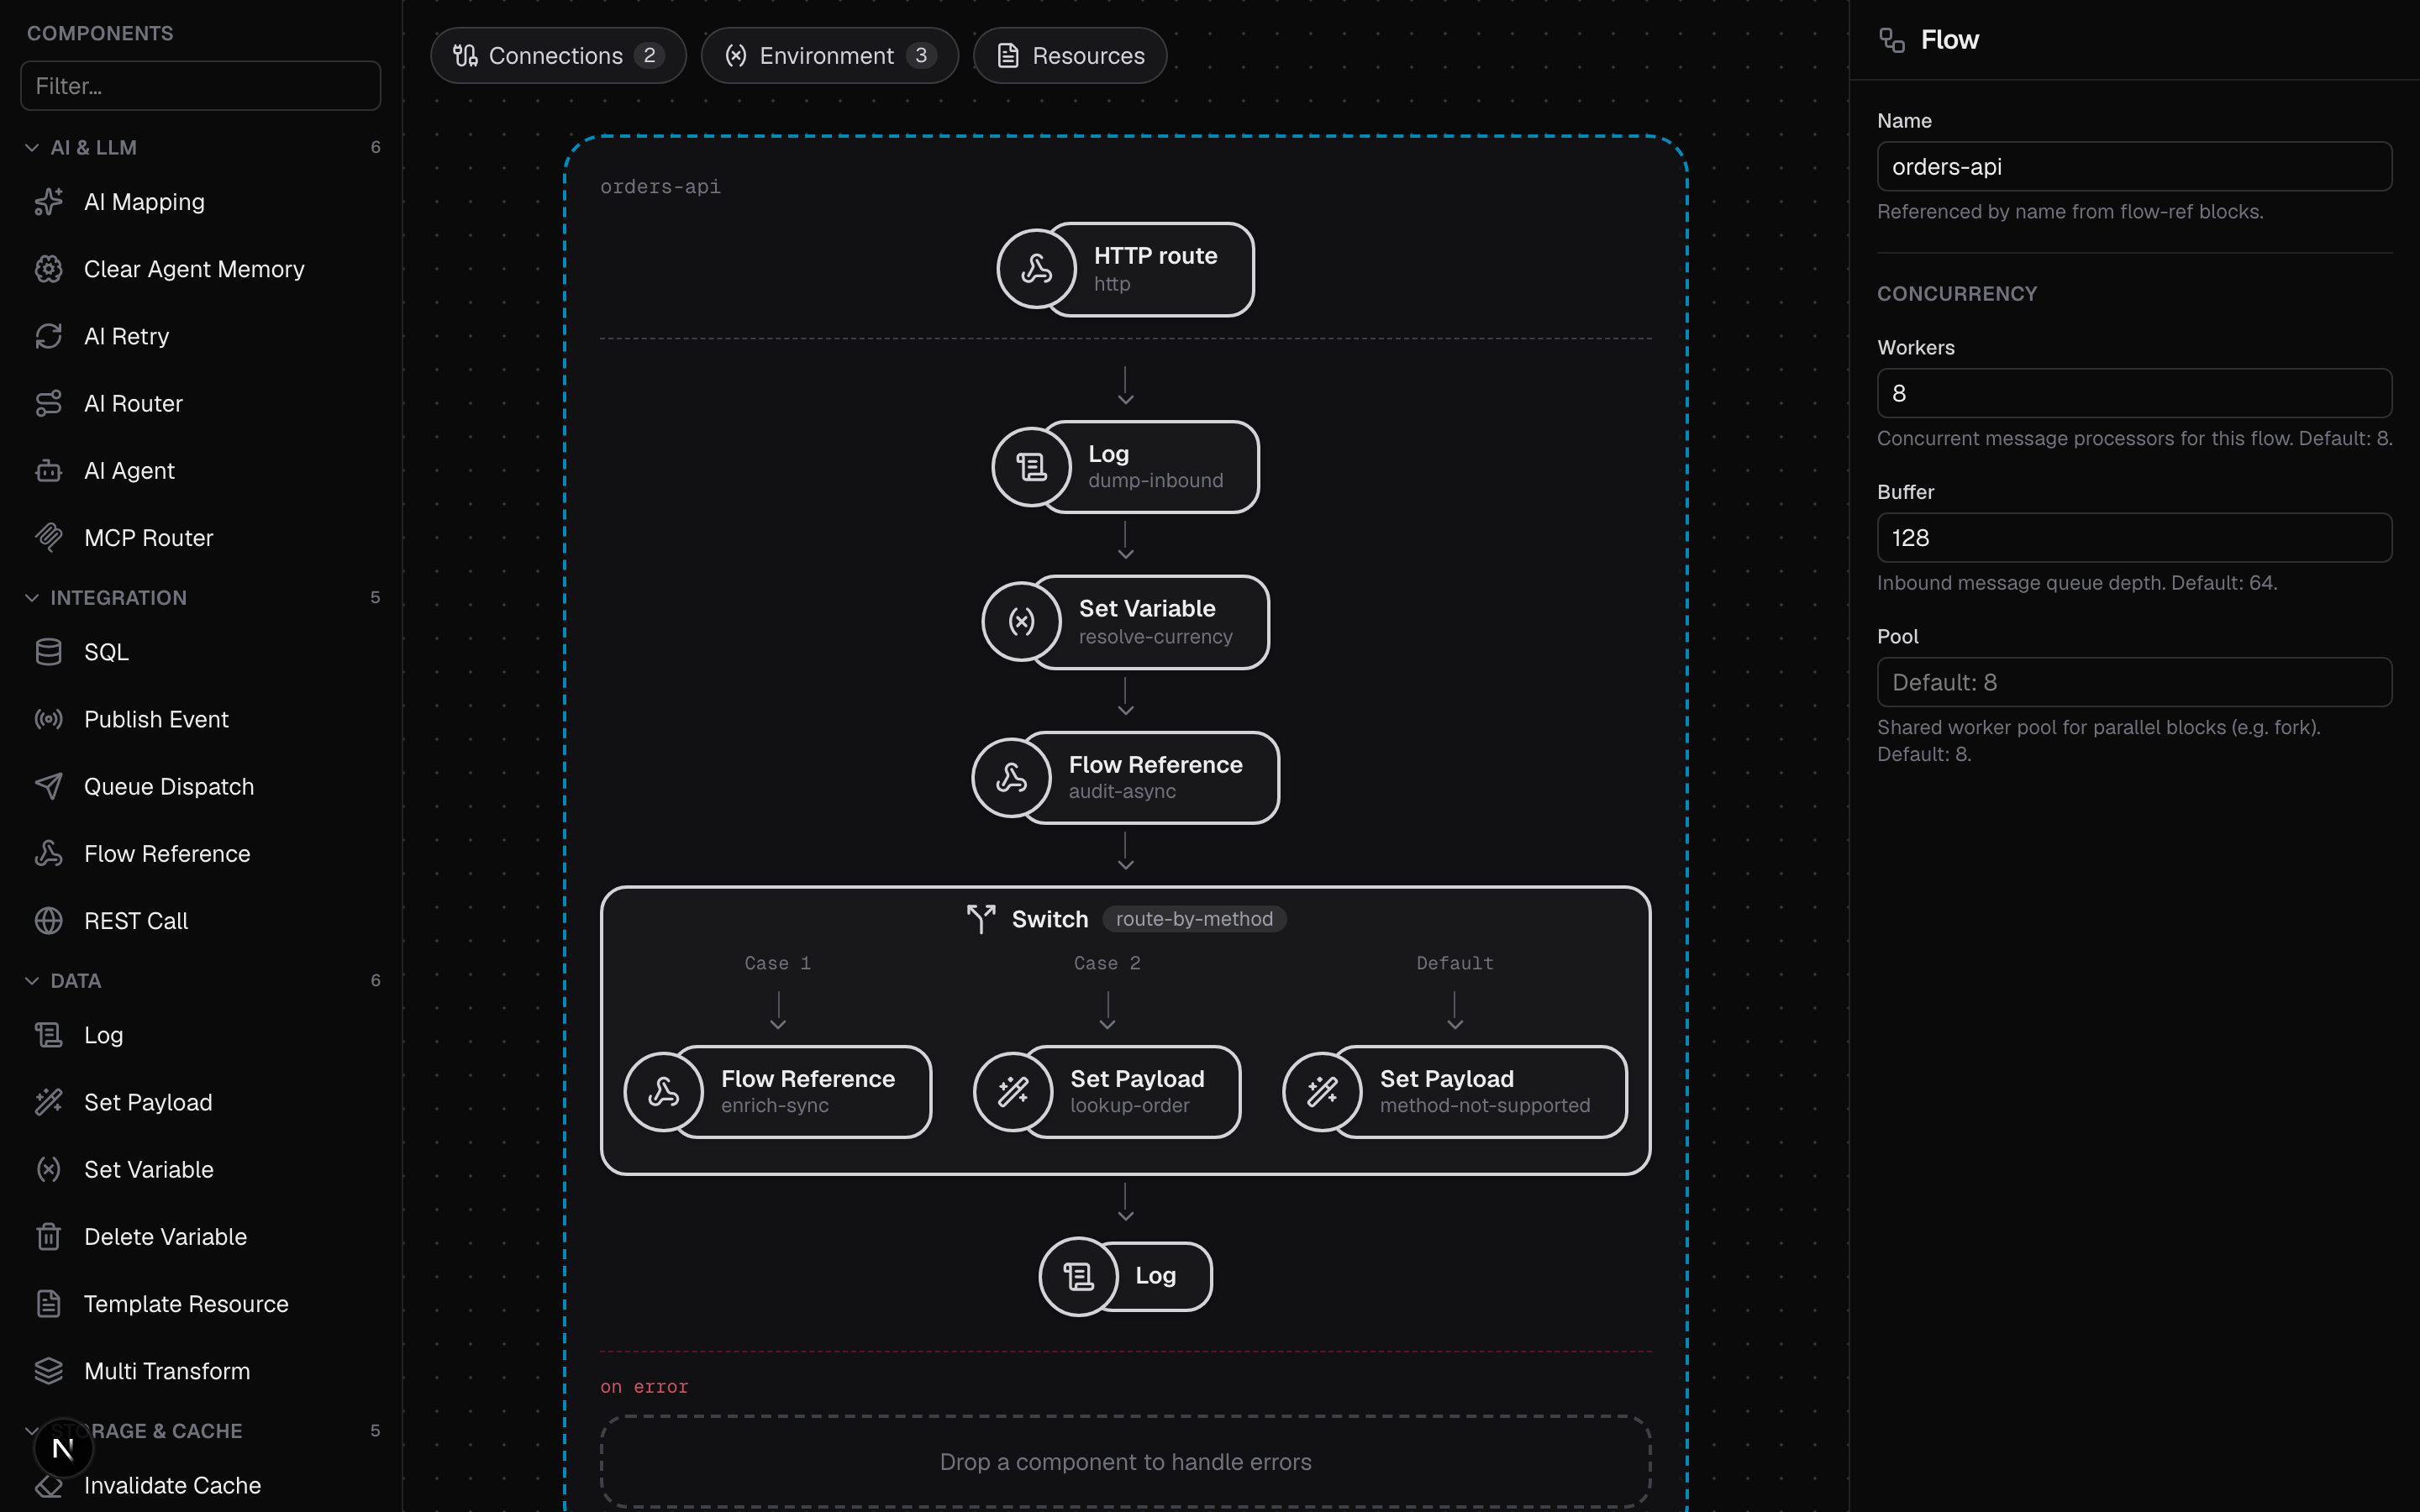Click the orders-api flow label
This screenshot has height=1512, width=2420.
[x=660, y=187]
